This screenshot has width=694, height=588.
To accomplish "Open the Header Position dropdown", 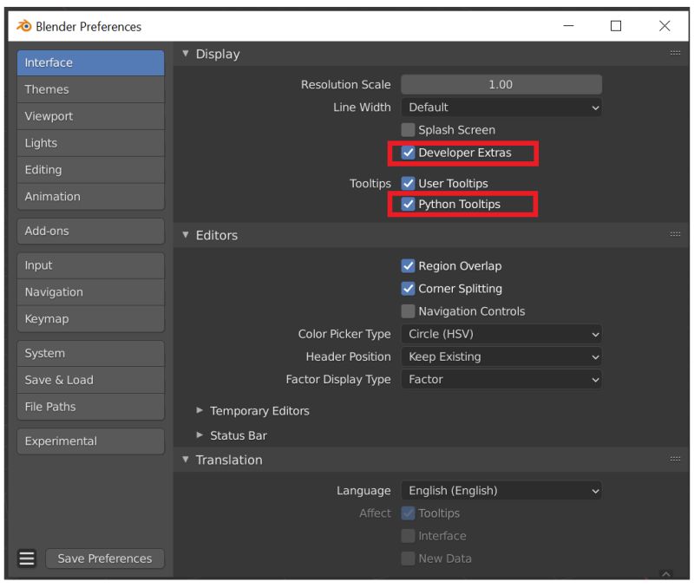I will (x=501, y=356).
